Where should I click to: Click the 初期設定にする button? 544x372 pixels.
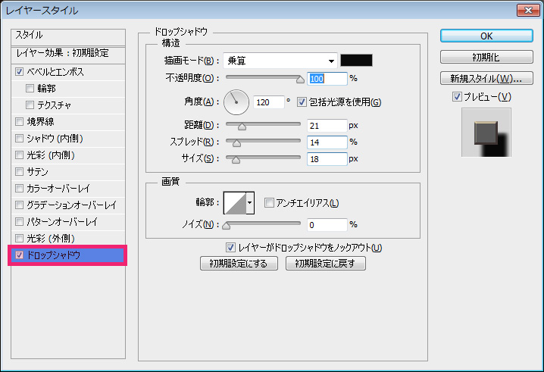[239, 264]
